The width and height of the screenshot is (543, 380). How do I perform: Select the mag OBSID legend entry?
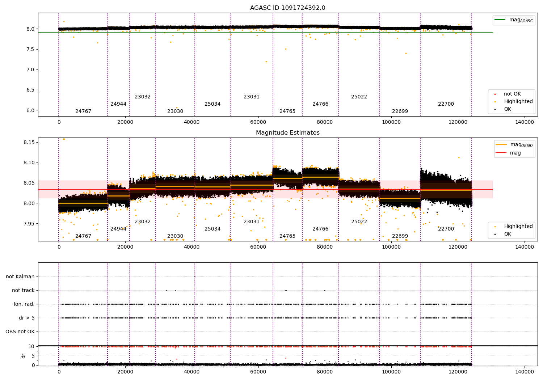[514, 145]
